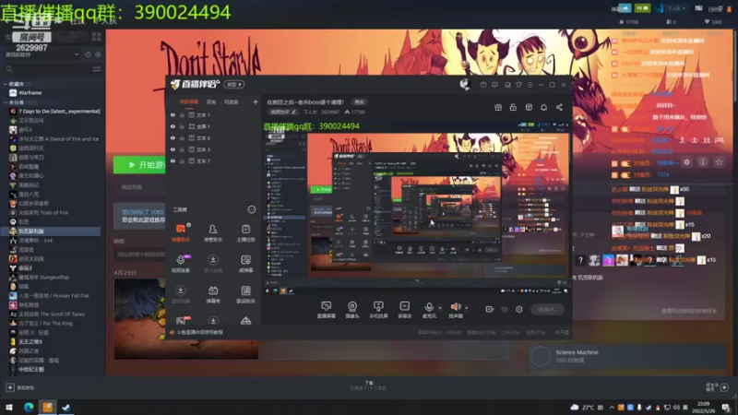Hide the 文本 7 source layer

pos(173,160)
